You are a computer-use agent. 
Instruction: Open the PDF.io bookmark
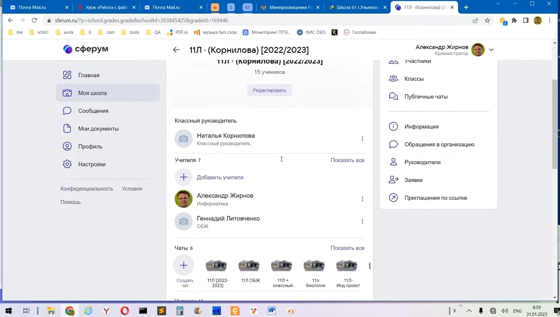(177, 32)
